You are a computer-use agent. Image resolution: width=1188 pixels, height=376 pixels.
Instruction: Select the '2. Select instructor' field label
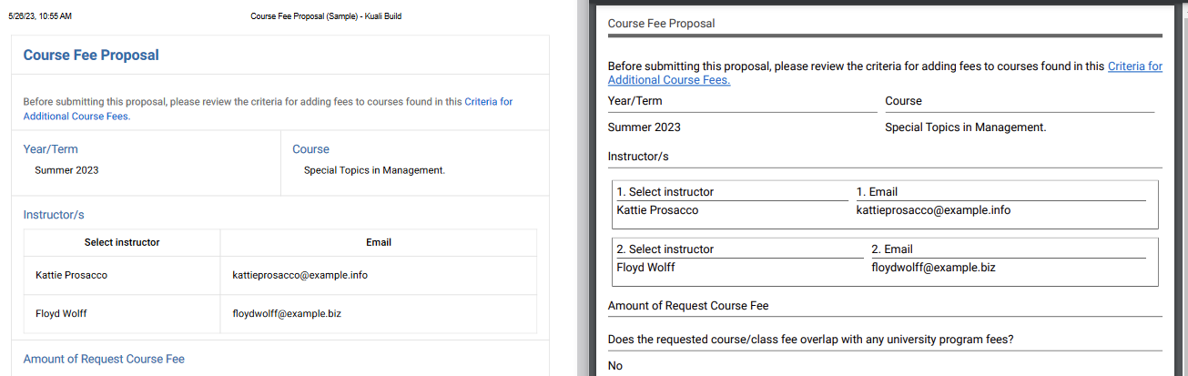pos(665,249)
